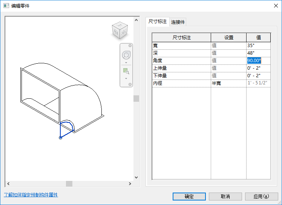Image resolution: width=282 pixels, height=205 pixels.
Task: Close the 编辑零件 dialog
Action: point(276,6)
